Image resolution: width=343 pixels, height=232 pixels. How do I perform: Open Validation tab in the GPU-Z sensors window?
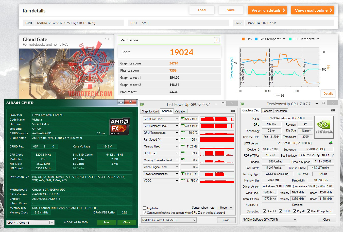181,111
